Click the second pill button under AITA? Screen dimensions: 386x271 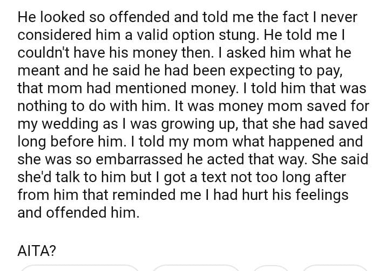[195, 268]
